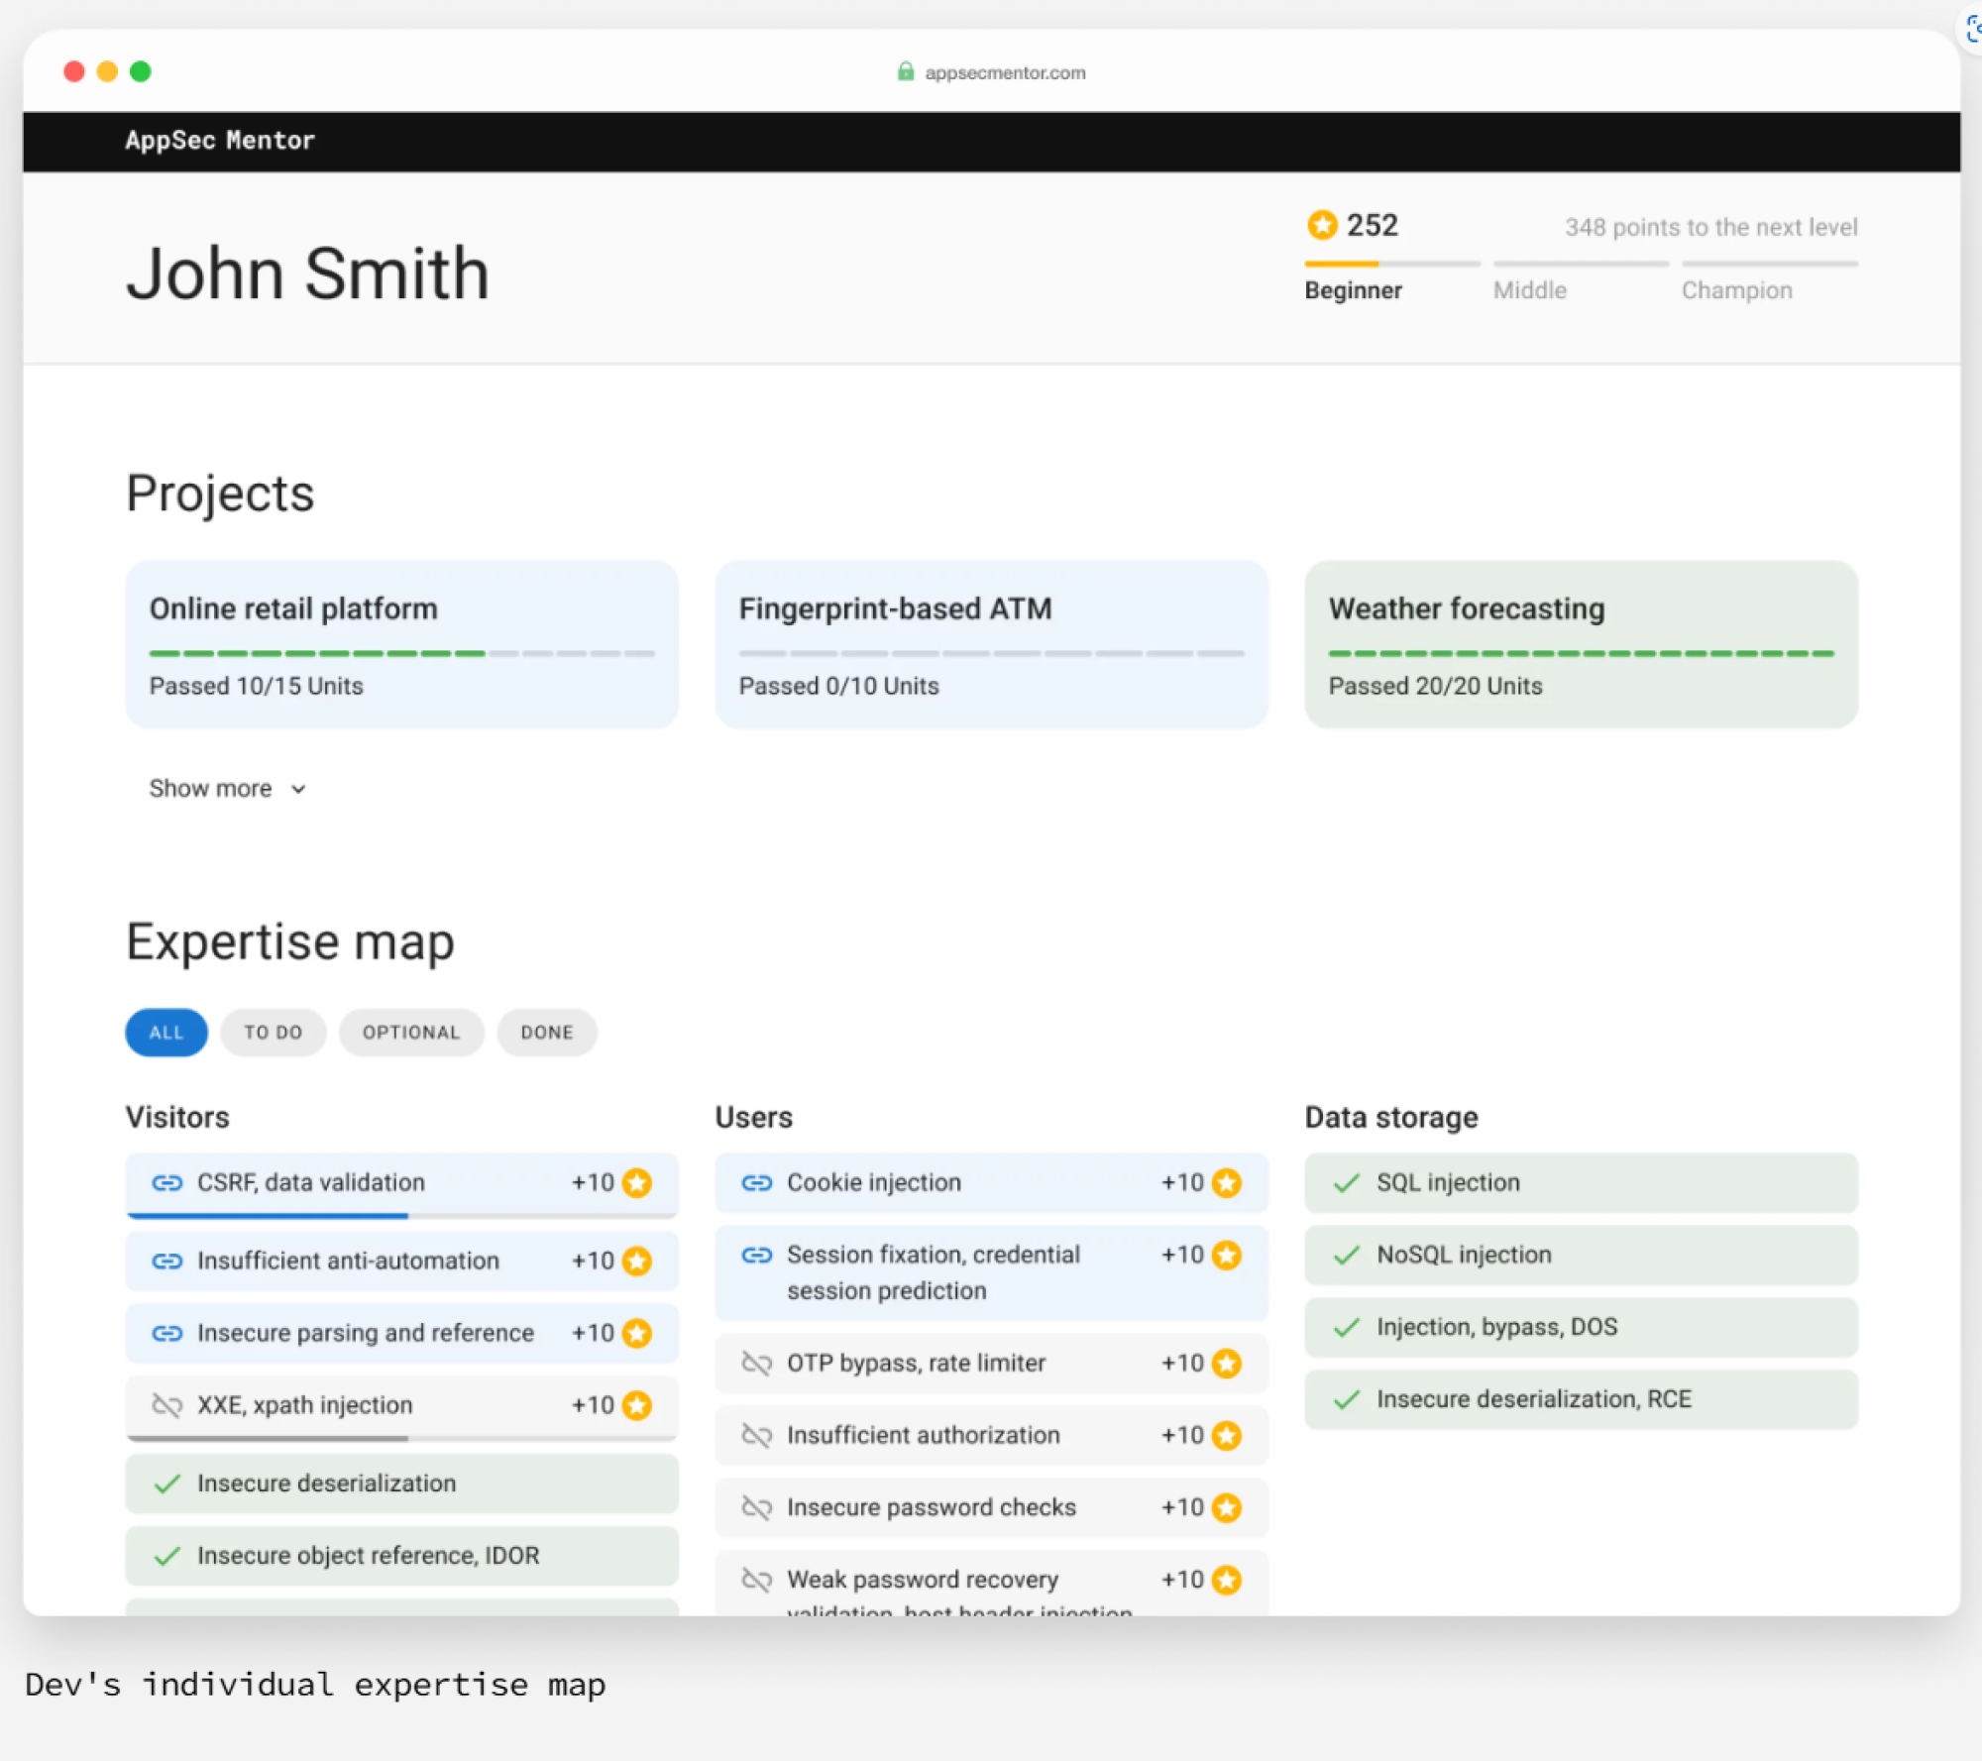This screenshot has height=1761, width=1982.
Task: Open the Fingerprint-based ATM project card
Action: [991, 644]
